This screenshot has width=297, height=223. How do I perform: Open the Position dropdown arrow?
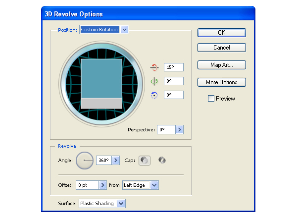coord(124,30)
